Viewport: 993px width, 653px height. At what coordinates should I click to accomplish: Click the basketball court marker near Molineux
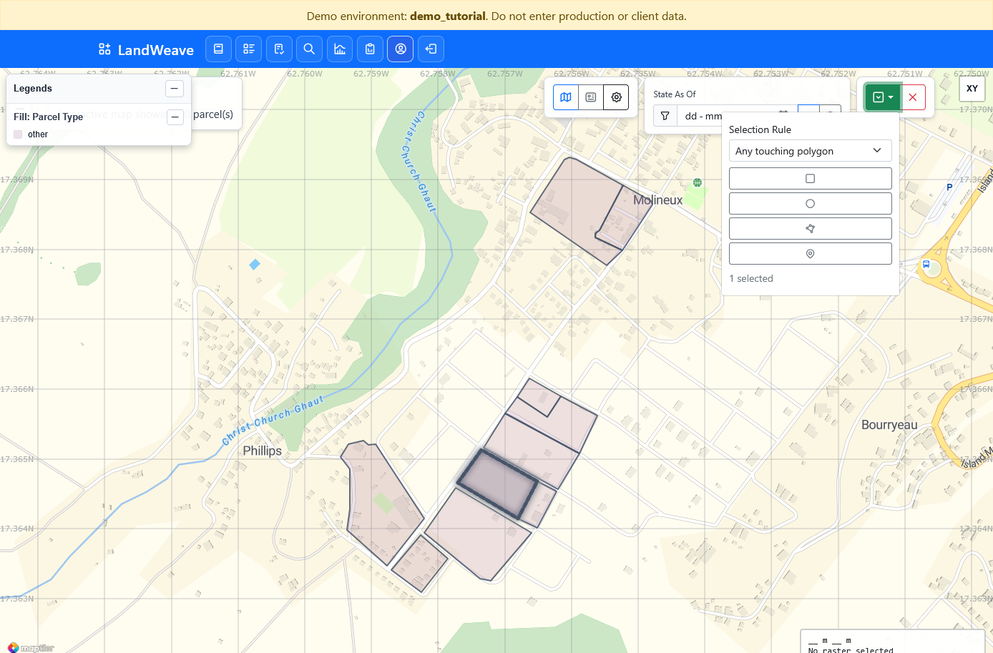pos(698,183)
